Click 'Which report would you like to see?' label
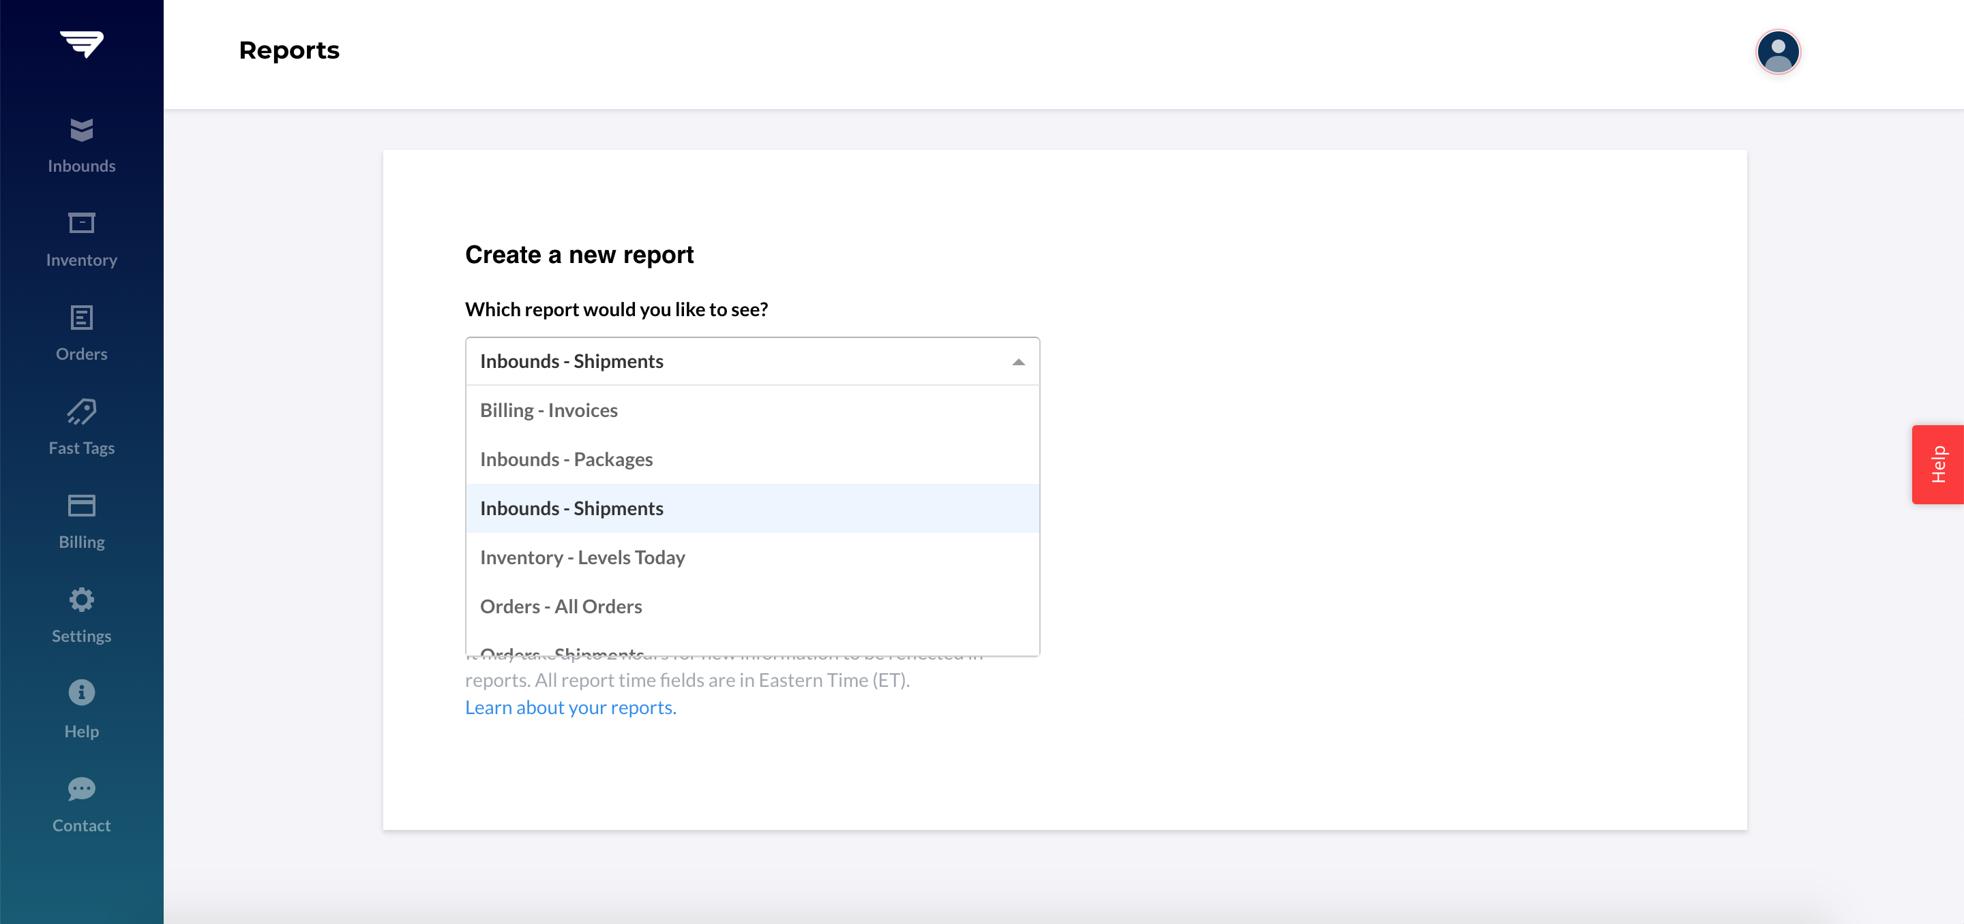1964x924 pixels. tap(616, 309)
